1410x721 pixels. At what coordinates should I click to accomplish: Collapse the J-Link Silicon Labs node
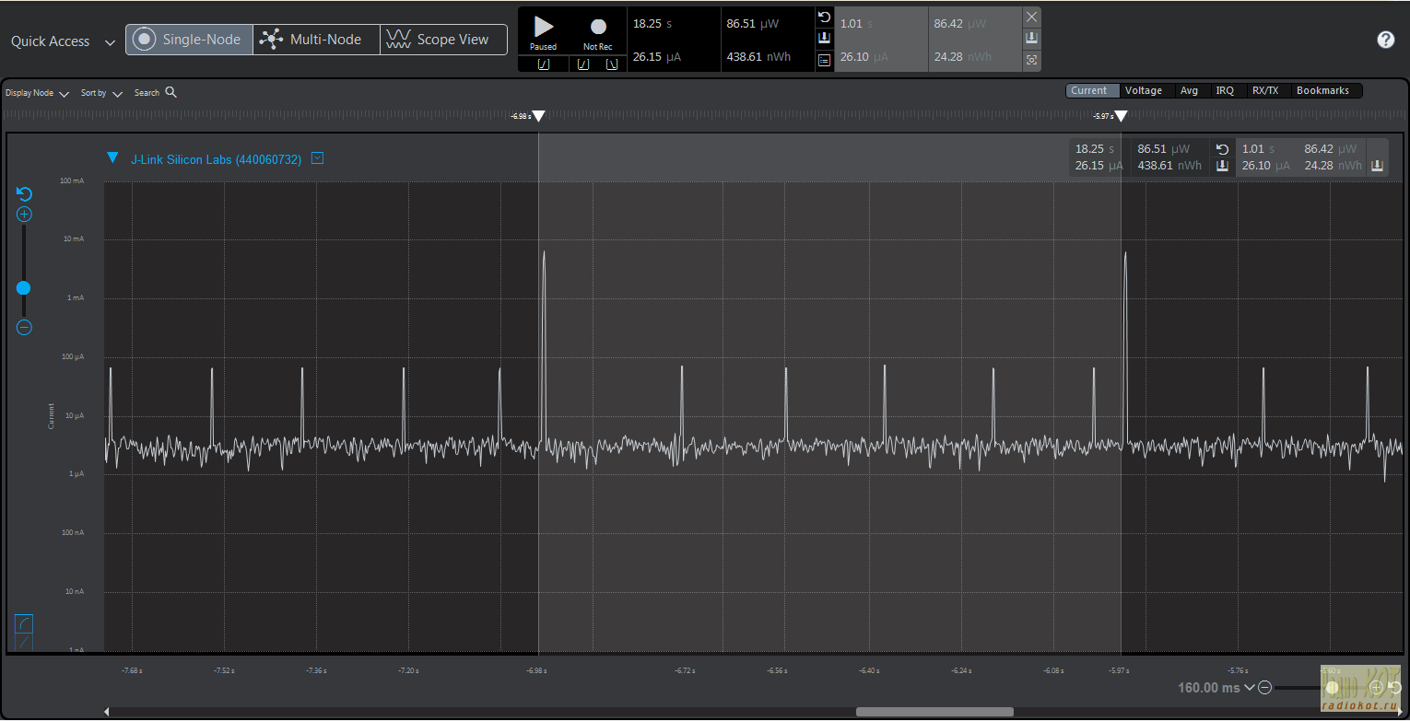coord(112,158)
